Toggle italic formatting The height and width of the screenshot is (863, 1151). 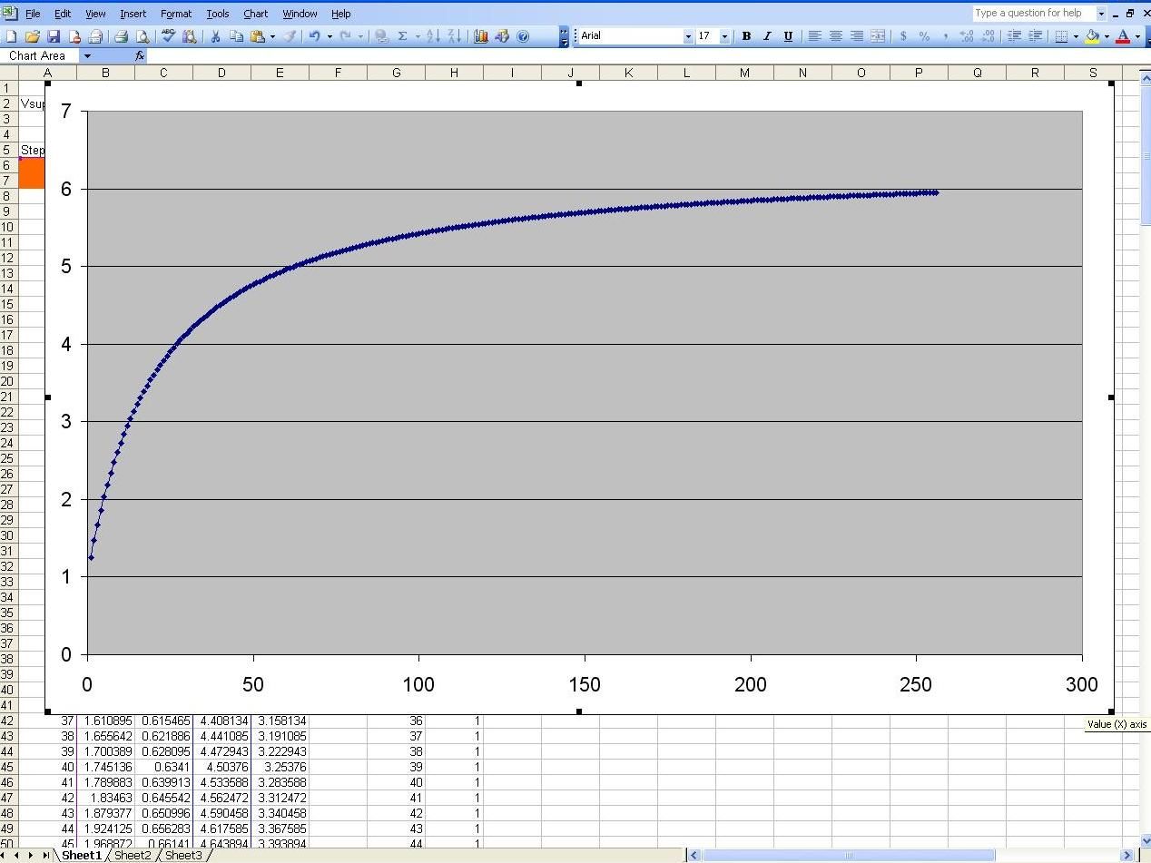pyautogui.click(x=766, y=36)
